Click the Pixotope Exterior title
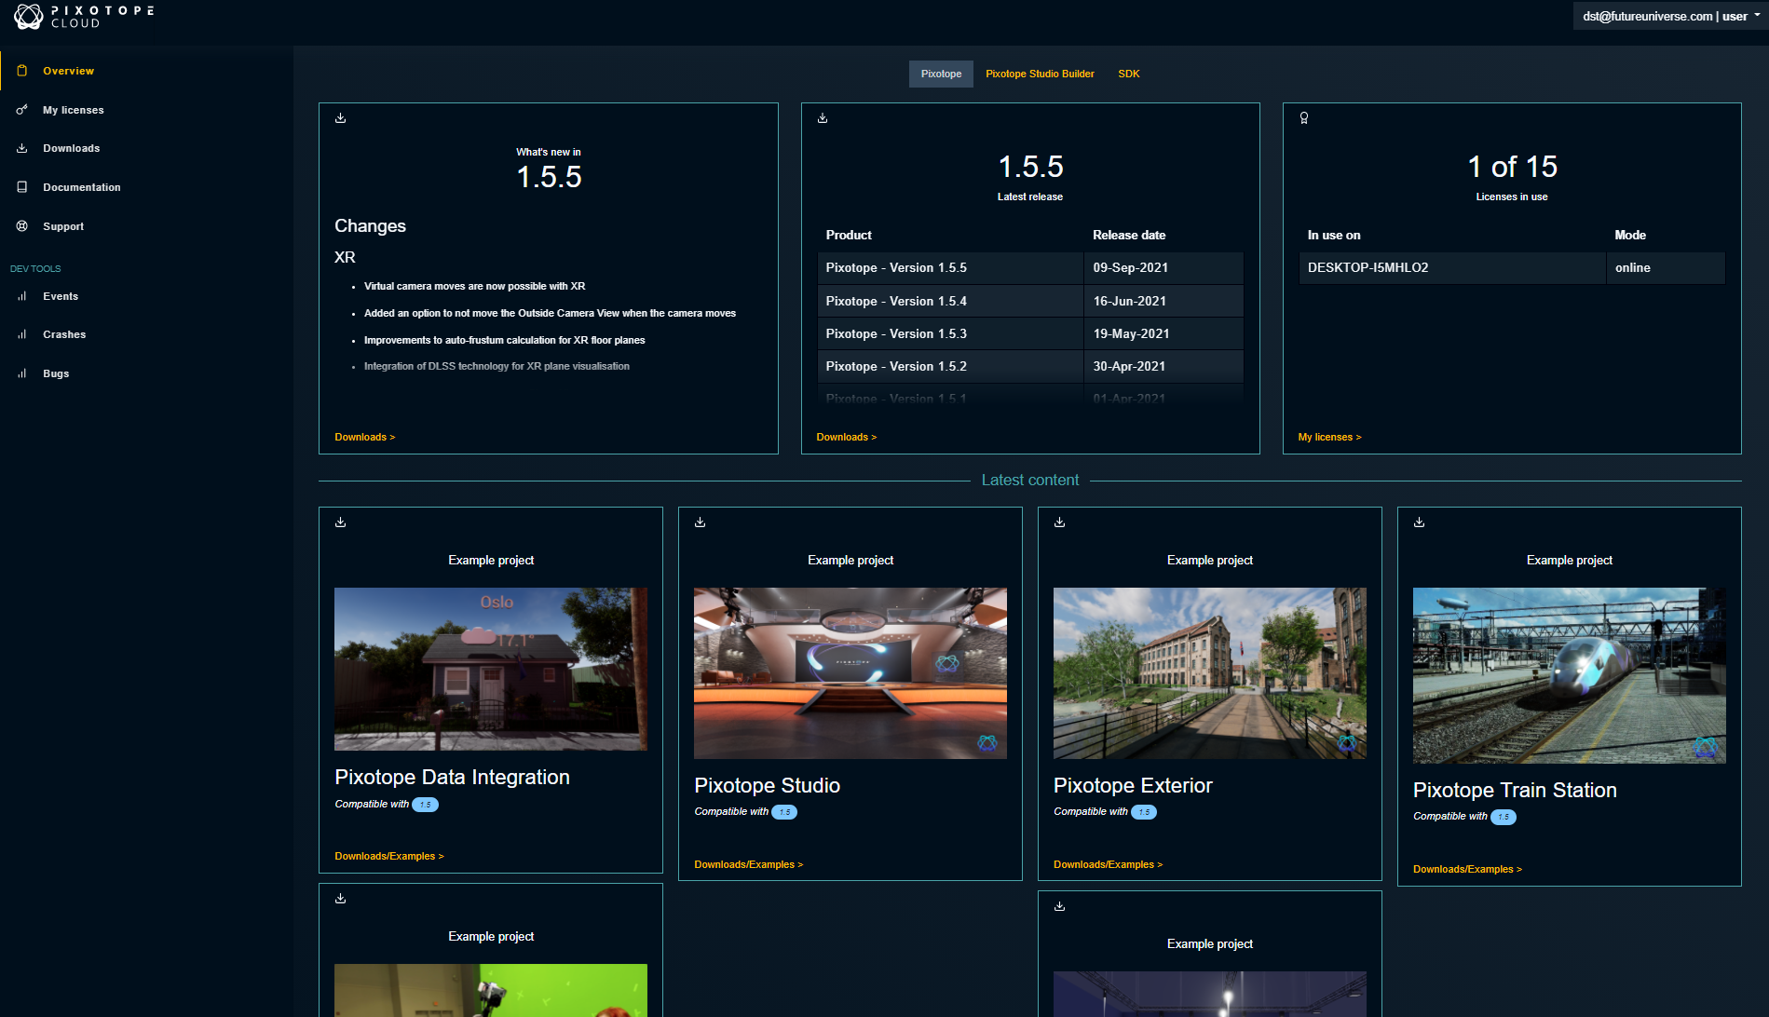1769x1017 pixels. click(x=1133, y=785)
